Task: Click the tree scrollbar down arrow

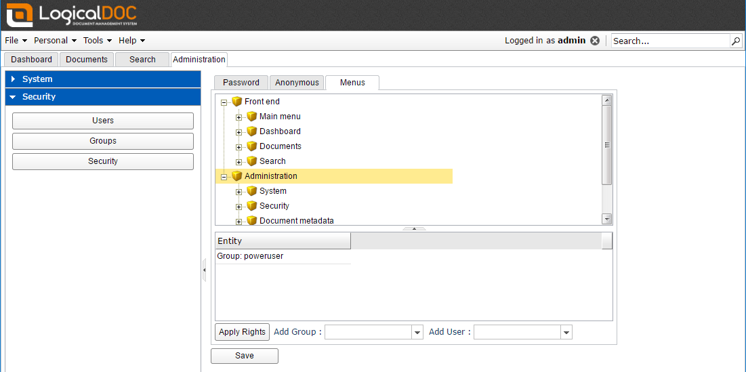Action: tap(607, 219)
